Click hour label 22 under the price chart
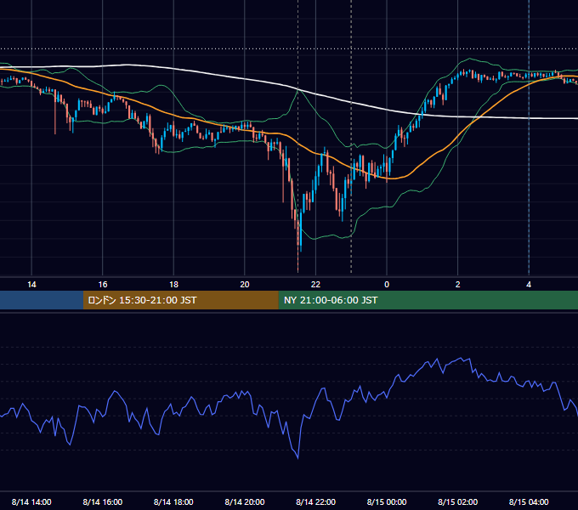This screenshot has height=510, width=578. 315,285
